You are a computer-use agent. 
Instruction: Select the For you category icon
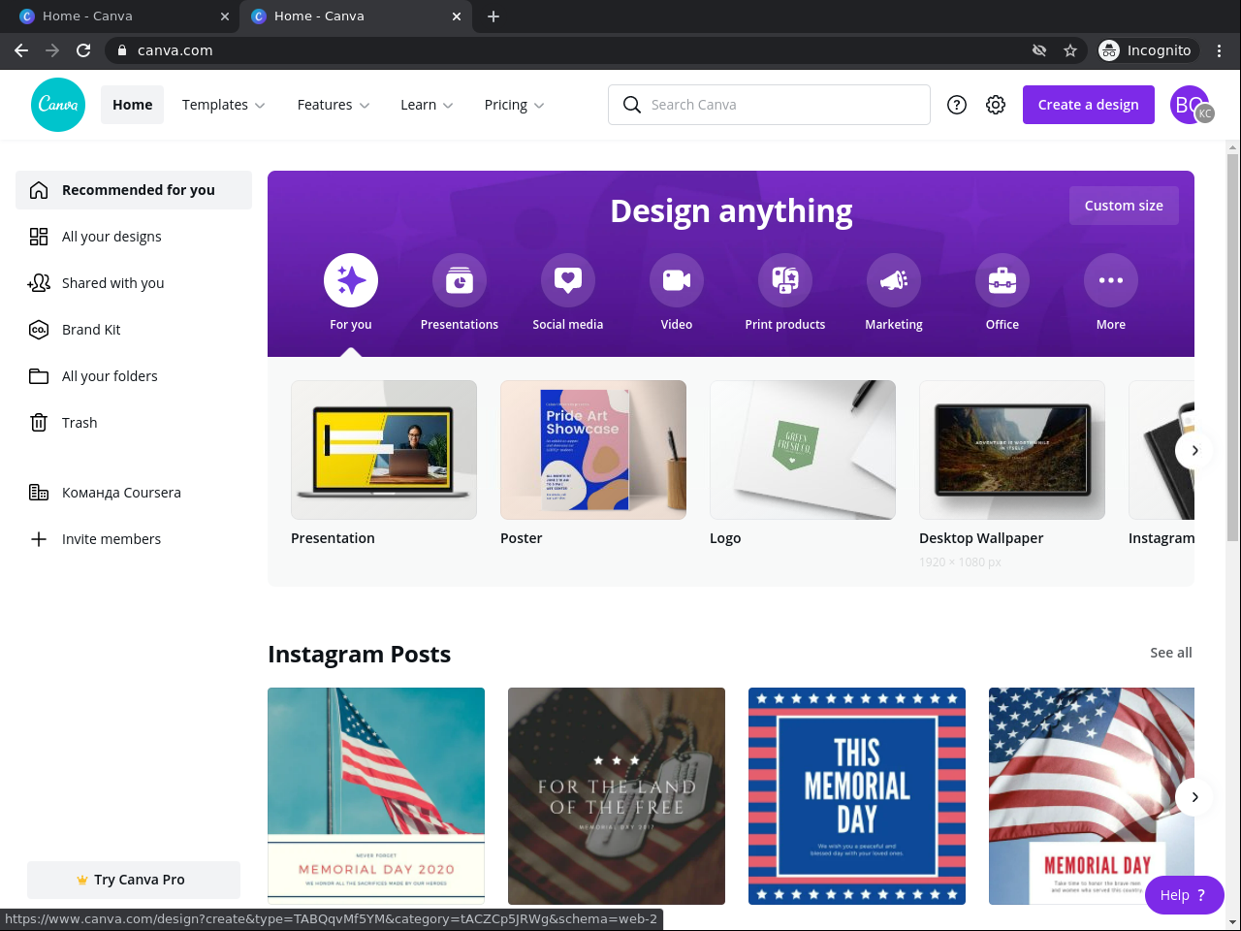[351, 280]
